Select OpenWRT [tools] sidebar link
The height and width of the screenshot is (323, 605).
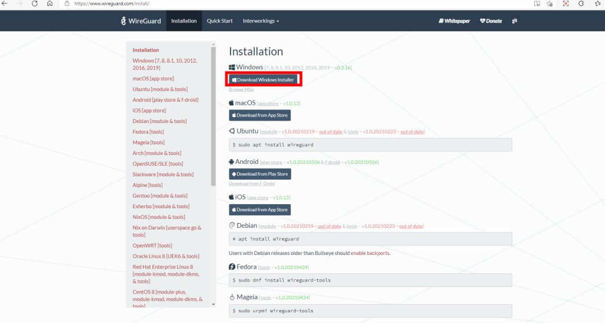point(152,246)
